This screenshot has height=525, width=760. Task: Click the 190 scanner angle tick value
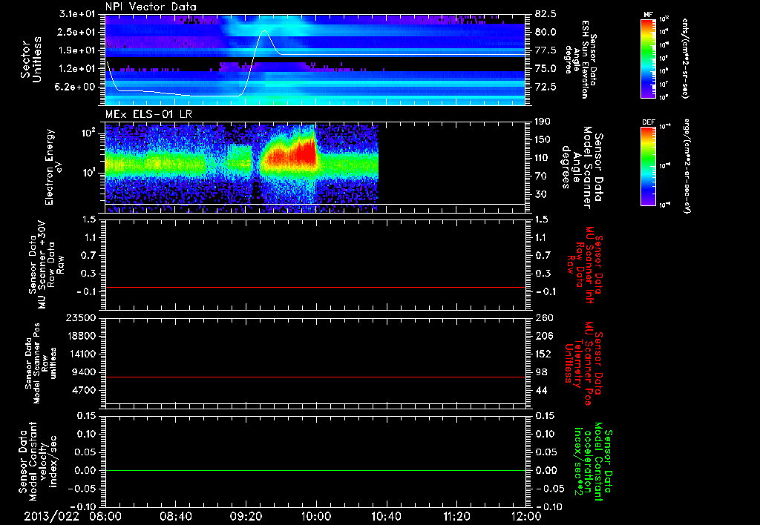click(543, 122)
